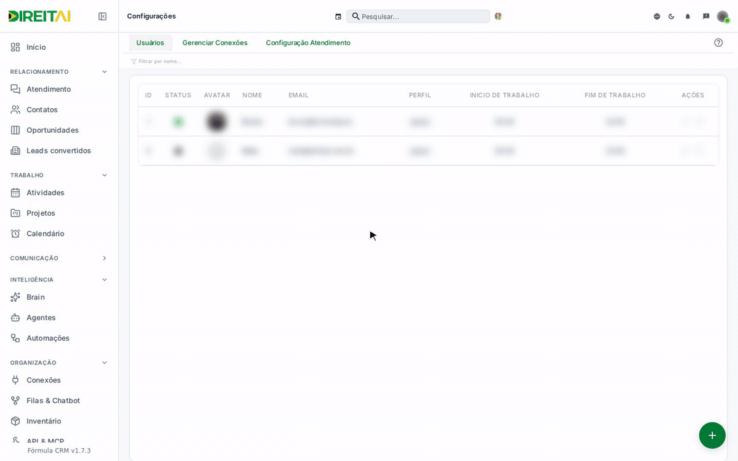The width and height of the screenshot is (738, 461).
Task: Open the calendar icon beside search
Action: point(338,17)
